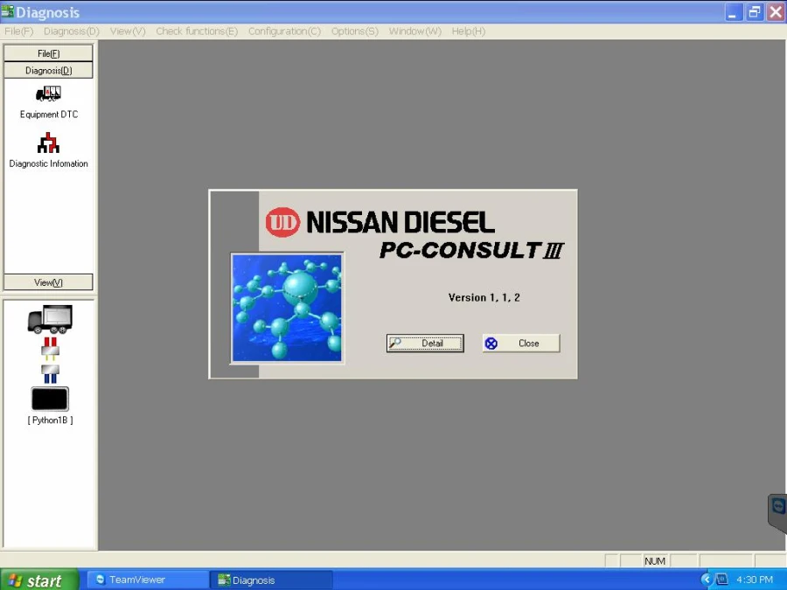Viewport: 787px width, 590px height.
Task: Open the Diagnostic Infomation tool
Action: 49,150
